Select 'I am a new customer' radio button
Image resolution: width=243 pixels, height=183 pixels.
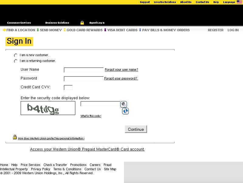(16, 55)
